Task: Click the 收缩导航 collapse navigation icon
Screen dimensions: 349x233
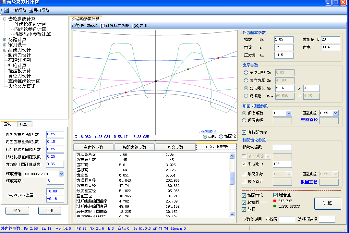Action: [x=6, y=10]
